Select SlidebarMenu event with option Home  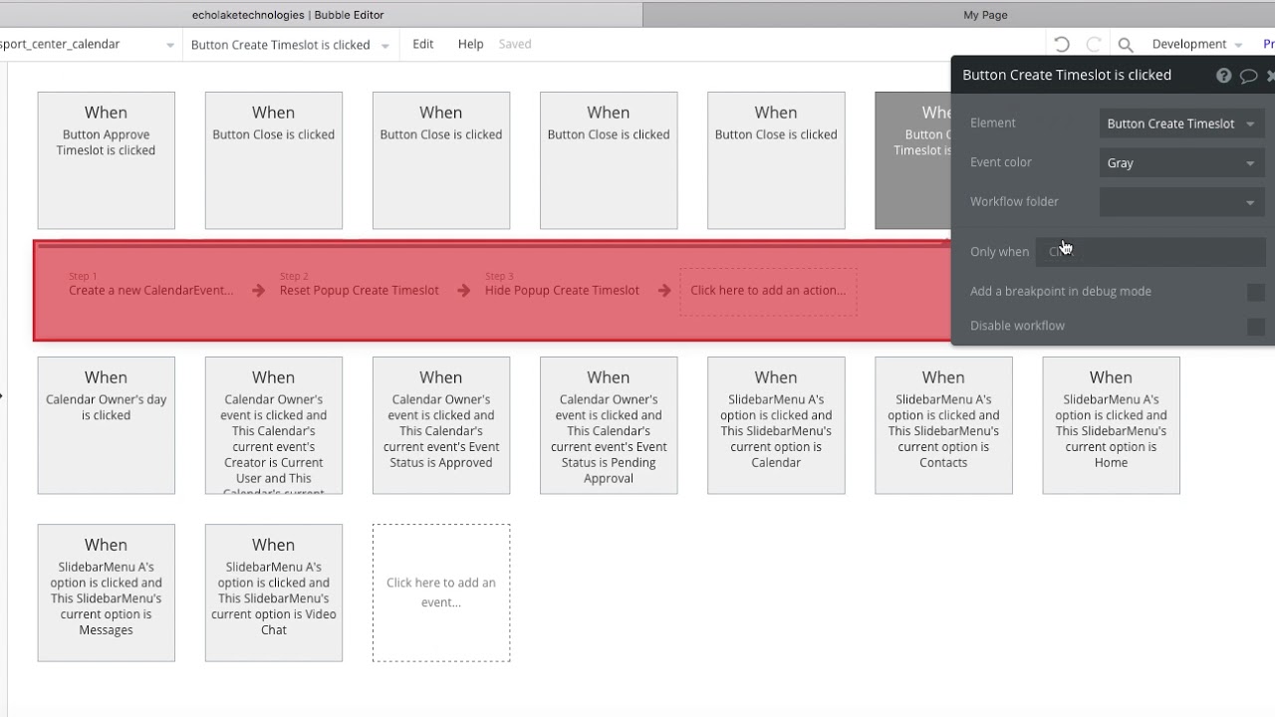tap(1111, 425)
